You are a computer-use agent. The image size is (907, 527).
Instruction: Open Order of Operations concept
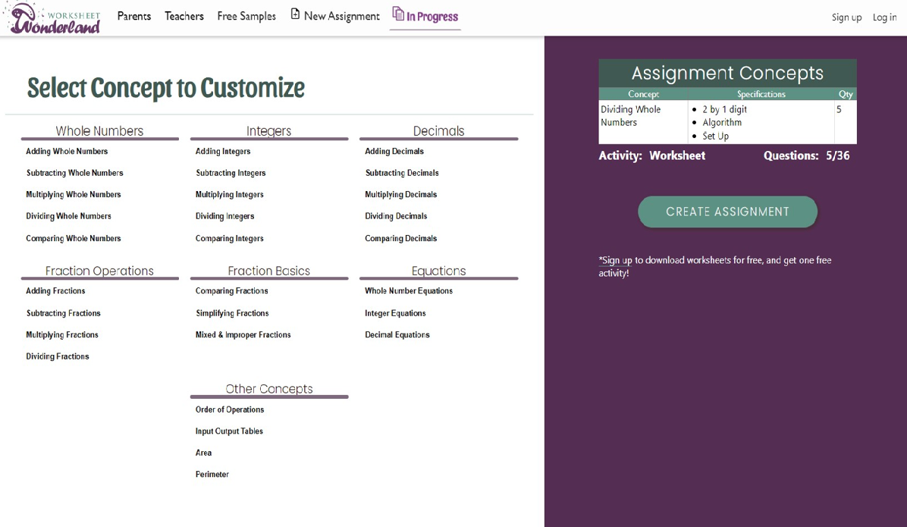(x=230, y=409)
